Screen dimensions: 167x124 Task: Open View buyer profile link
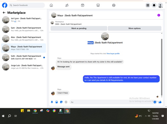click(113, 53)
